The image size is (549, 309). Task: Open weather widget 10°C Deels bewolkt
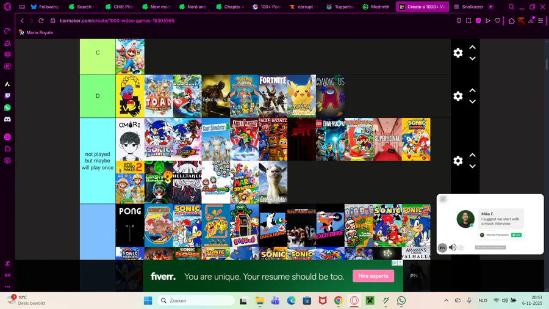[27, 300]
